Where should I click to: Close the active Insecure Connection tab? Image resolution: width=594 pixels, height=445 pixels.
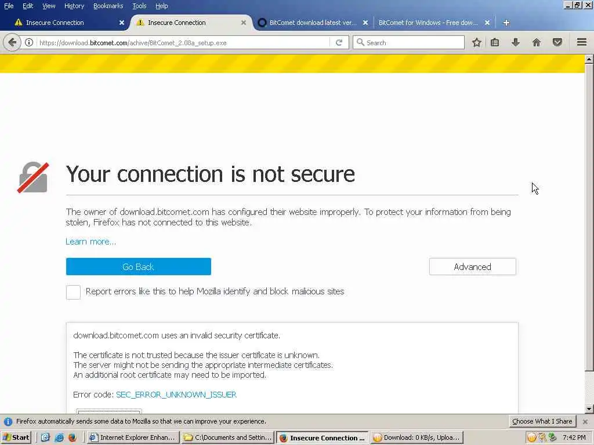coord(244,23)
